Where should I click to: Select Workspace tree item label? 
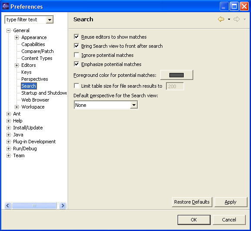33,107
